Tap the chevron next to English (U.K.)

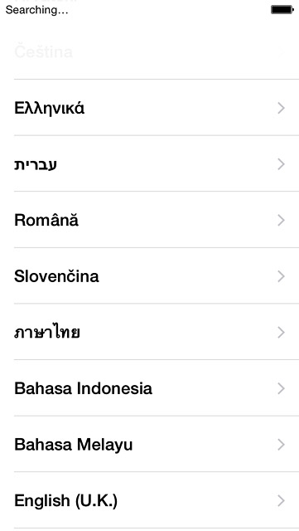coord(281,500)
